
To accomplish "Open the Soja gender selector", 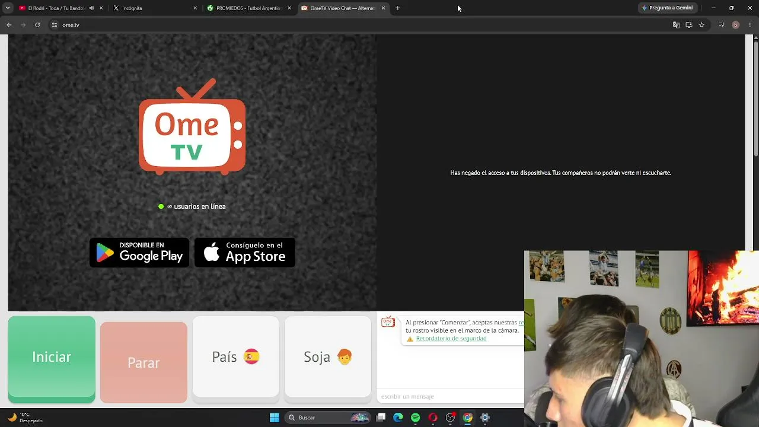I will click(x=328, y=356).
